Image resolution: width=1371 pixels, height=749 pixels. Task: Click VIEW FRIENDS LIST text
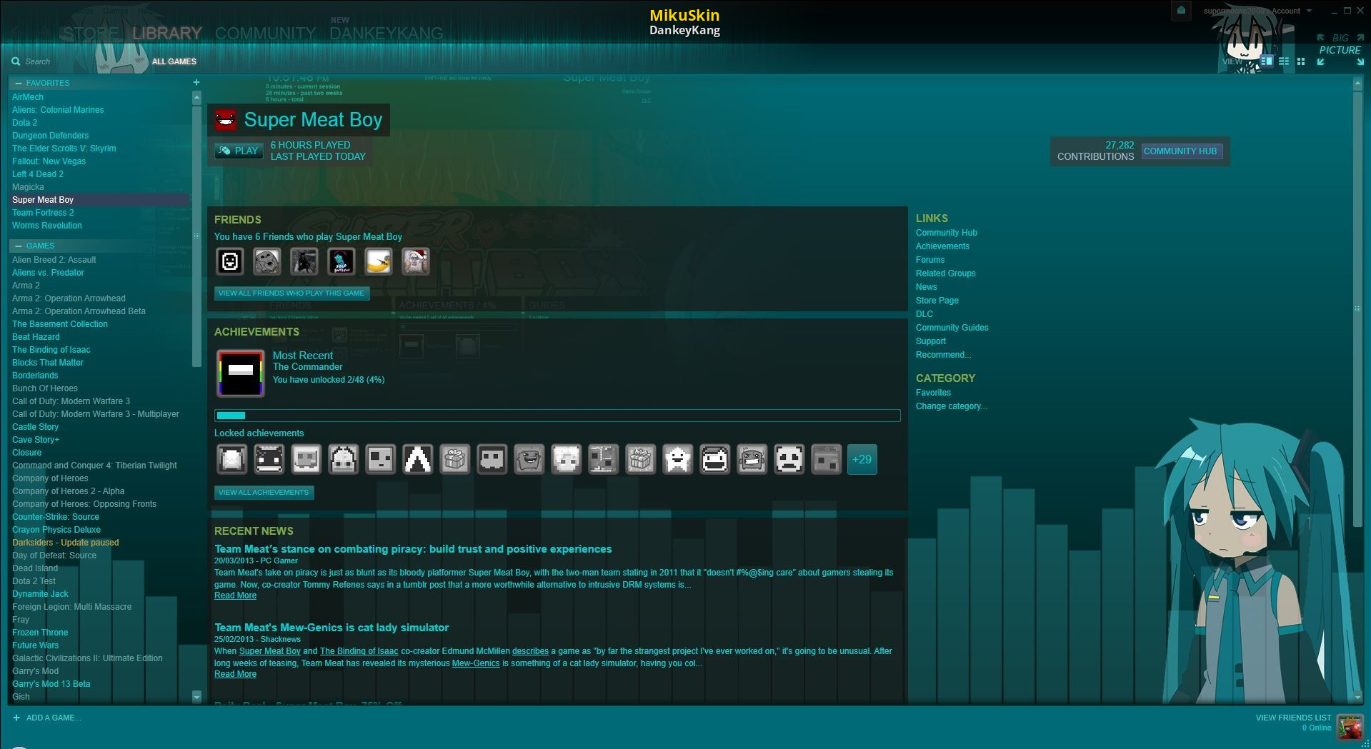(x=1293, y=718)
